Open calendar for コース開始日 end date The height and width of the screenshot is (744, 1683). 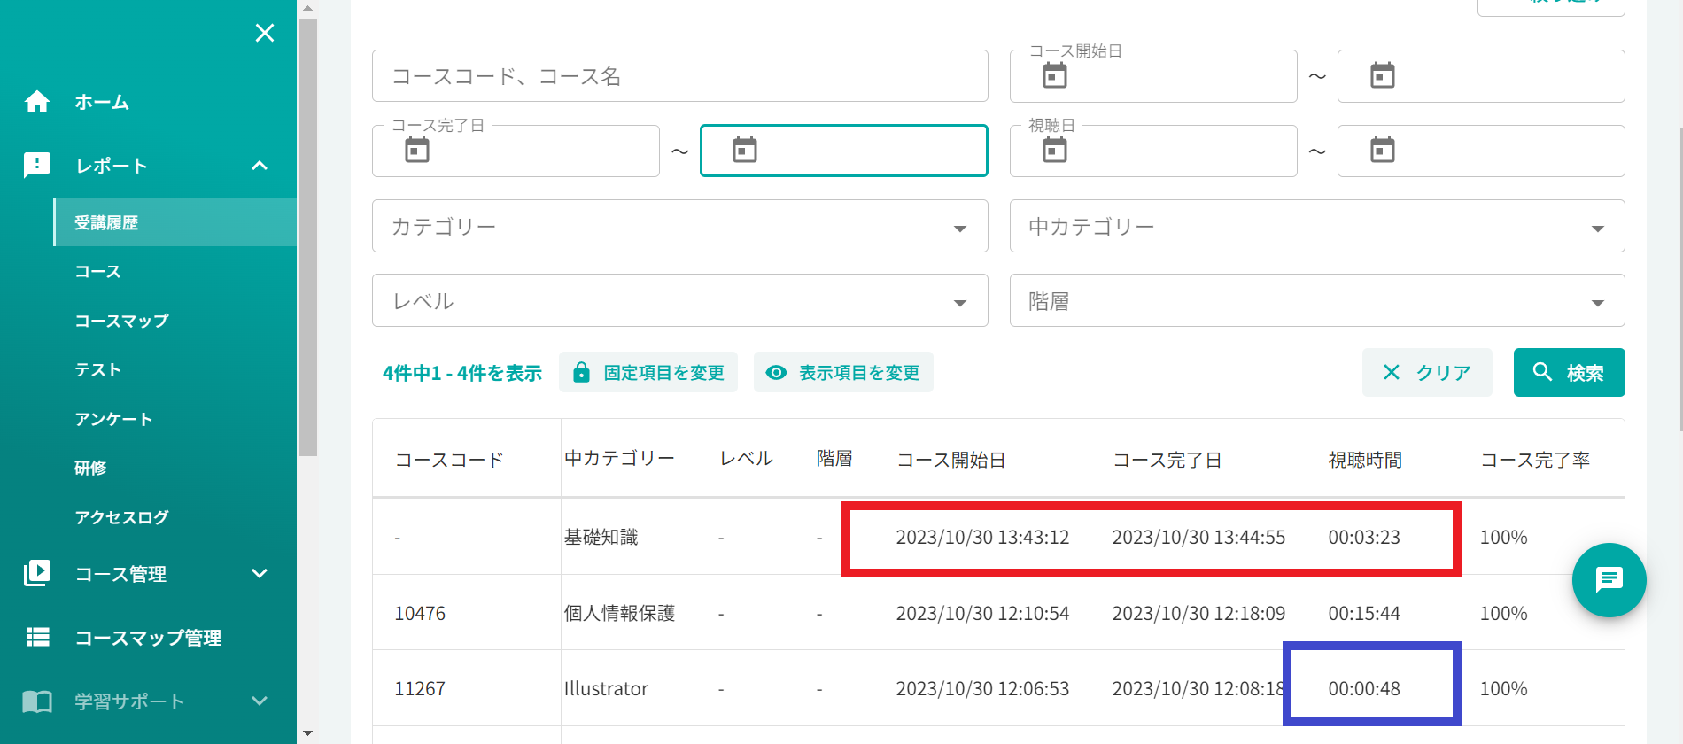1383,75
